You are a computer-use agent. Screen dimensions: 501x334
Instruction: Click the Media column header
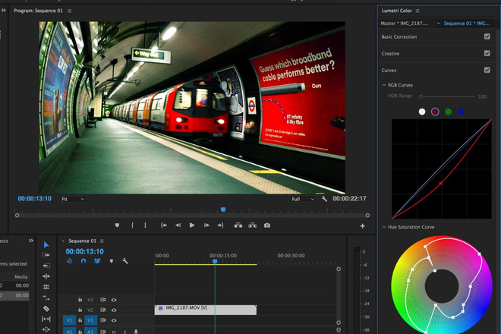(21, 277)
